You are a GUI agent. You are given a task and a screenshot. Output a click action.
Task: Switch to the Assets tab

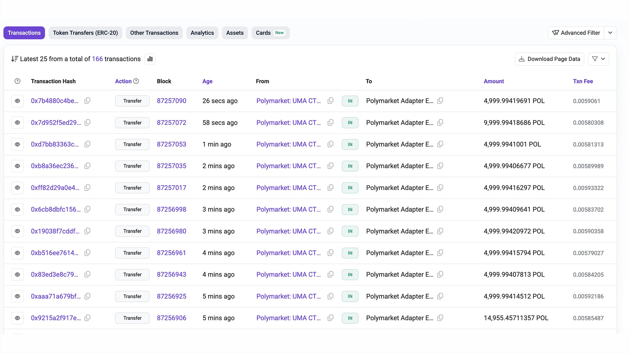[235, 33]
